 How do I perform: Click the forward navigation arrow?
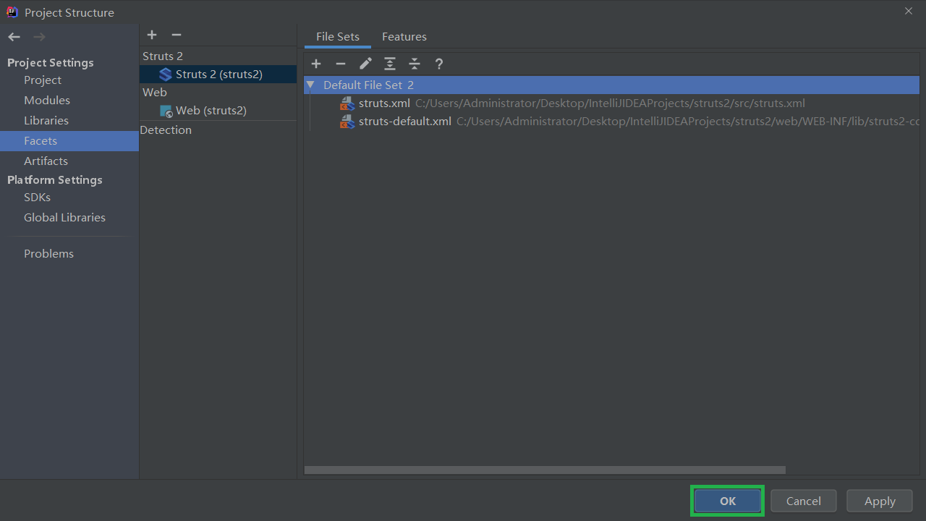(39, 37)
